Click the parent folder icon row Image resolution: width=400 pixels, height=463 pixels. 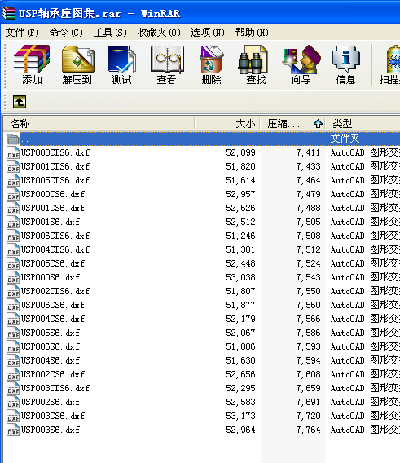(x=13, y=139)
